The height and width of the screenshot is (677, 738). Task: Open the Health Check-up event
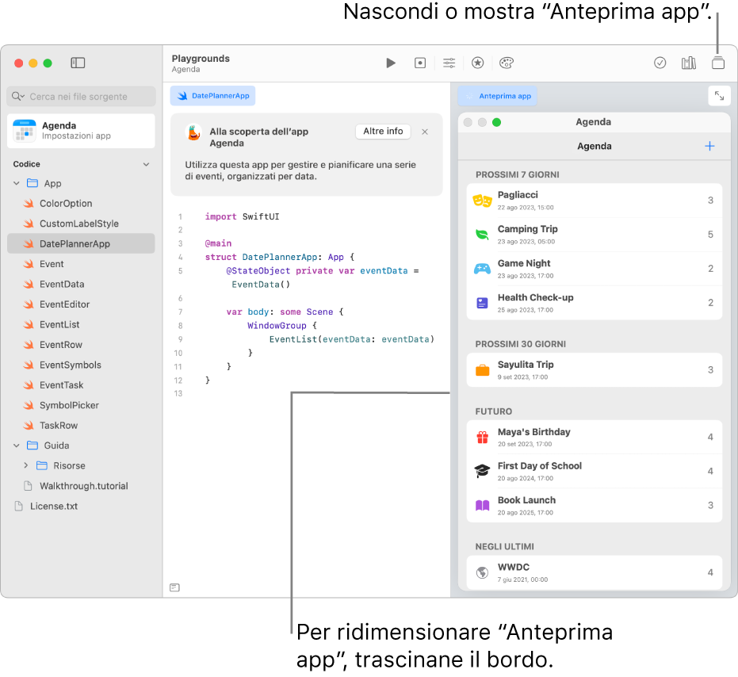pos(594,303)
